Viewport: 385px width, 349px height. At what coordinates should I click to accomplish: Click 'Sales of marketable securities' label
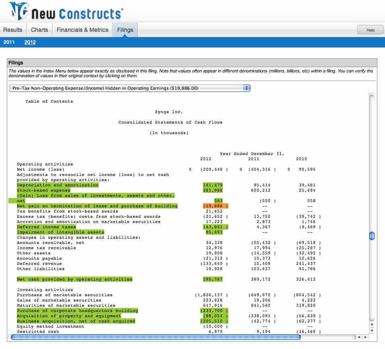tap(59, 300)
